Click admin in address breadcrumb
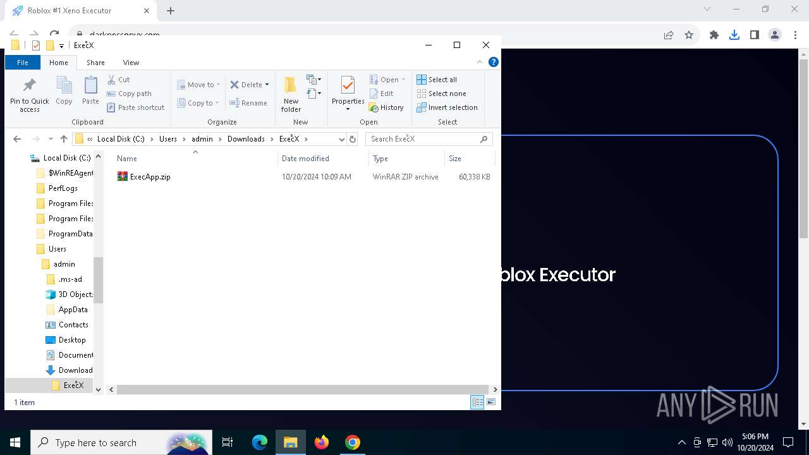This screenshot has width=809, height=455. (202, 139)
